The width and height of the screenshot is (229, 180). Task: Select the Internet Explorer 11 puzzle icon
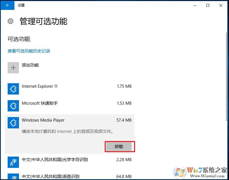(13, 89)
